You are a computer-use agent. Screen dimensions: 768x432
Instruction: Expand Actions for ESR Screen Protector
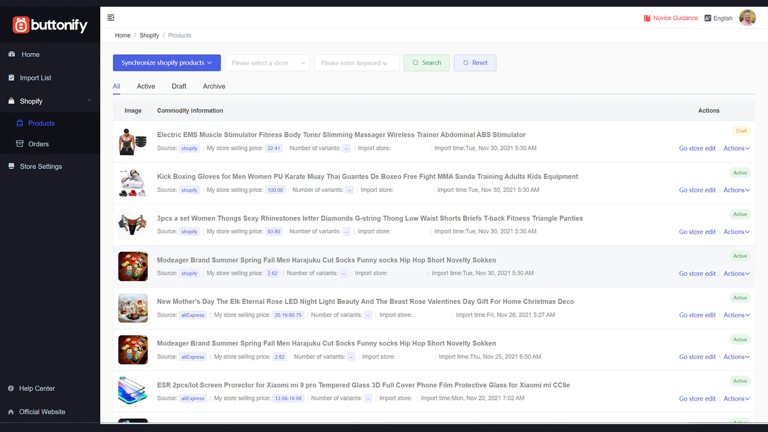(x=736, y=399)
